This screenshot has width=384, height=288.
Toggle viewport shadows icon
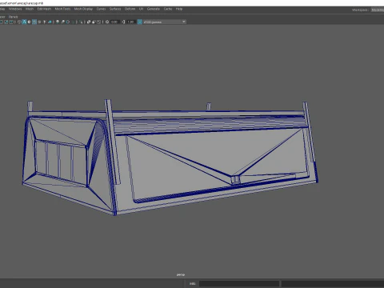click(50, 22)
